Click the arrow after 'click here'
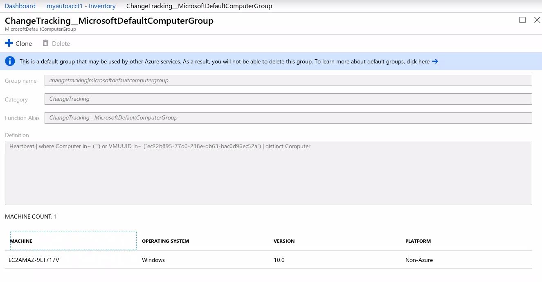The image size is (542, 282). [x=435, y=61]
